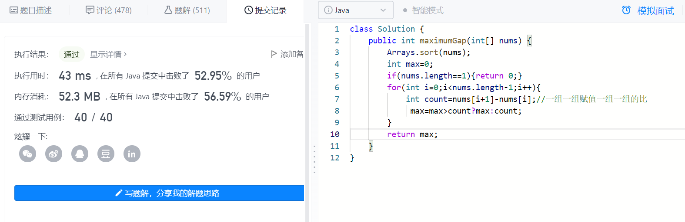Share result via WeChat icon
The width and height of the screenshot is (685, 222).
(x=27, y=154)
